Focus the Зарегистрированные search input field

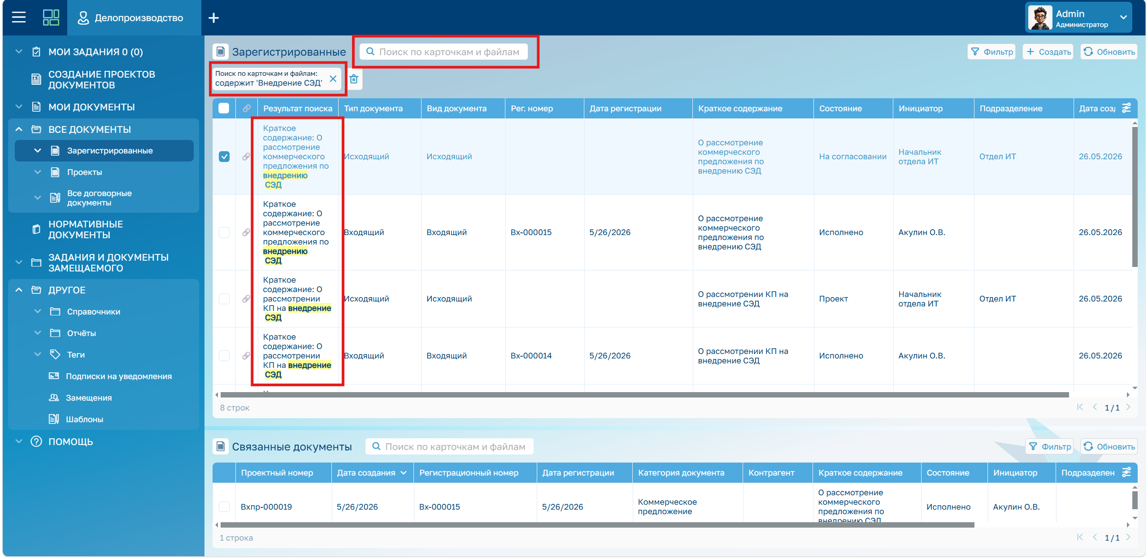(x=444, y=52)
